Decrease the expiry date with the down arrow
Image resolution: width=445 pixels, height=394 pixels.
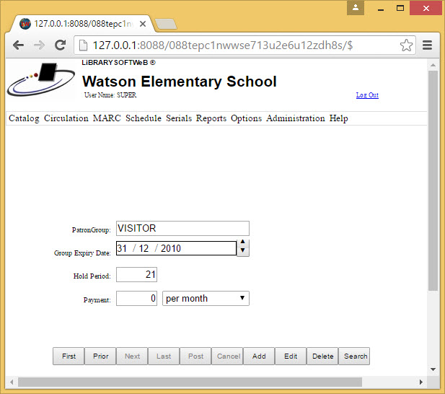click(243, 252)
